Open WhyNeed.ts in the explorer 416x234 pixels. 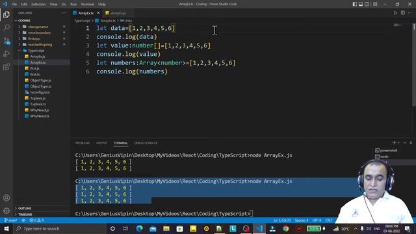pos(40,116)
